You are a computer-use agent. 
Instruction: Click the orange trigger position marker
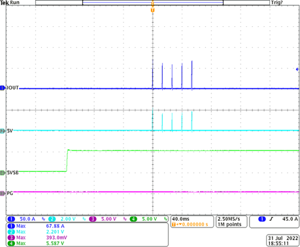click(x=152, y=10)
